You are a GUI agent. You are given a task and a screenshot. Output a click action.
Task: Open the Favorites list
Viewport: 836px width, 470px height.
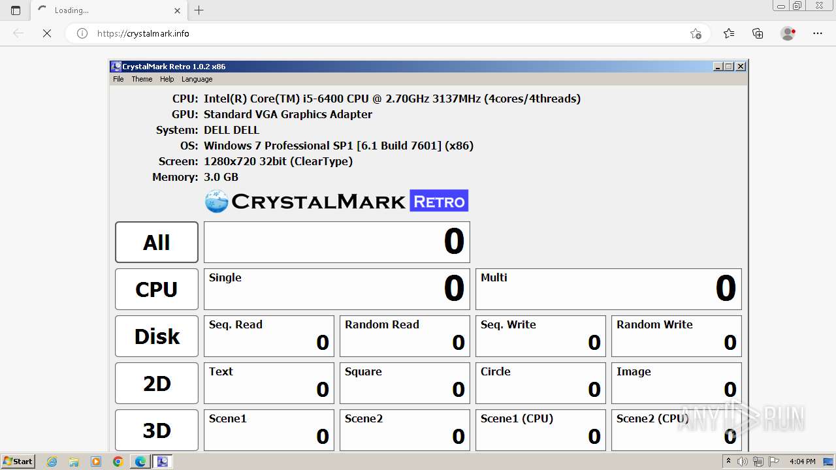[x=729, y=33]
